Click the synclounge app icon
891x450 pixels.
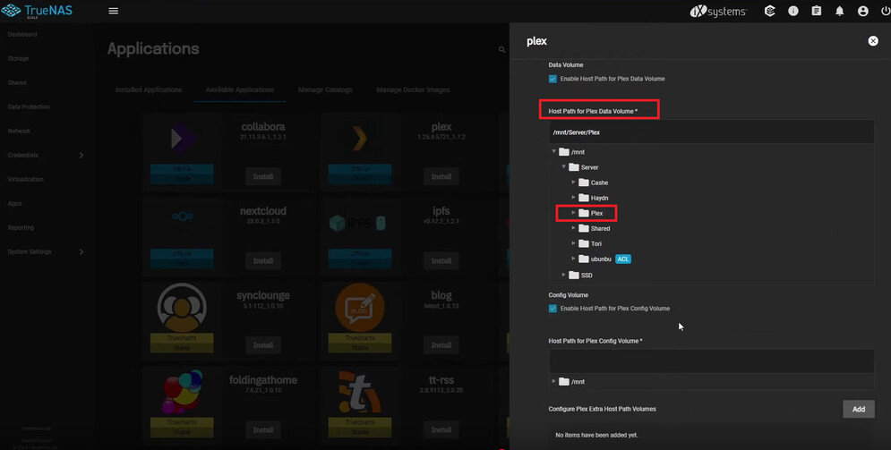182,307
